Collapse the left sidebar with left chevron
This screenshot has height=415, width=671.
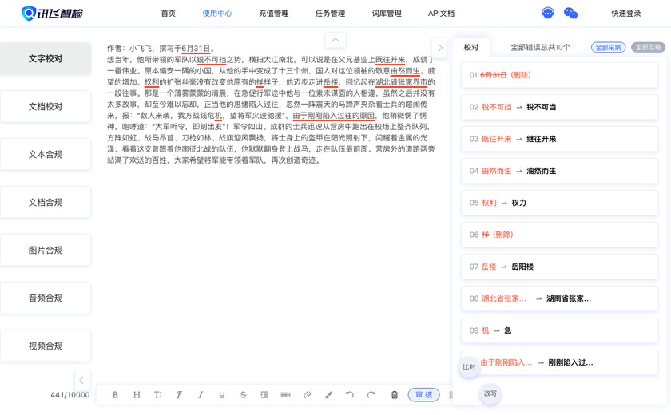[x=81, y=380]
